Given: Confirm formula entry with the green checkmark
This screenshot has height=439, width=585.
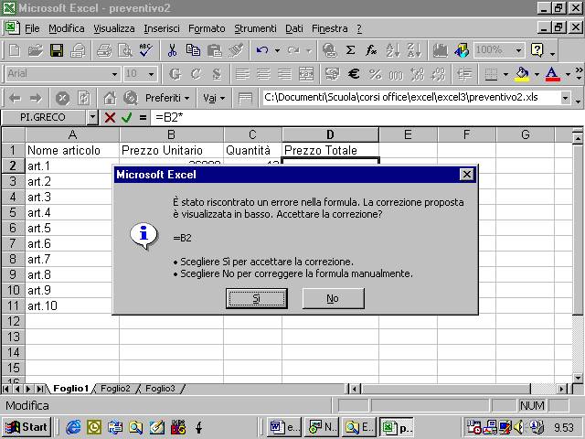Looking at the screenshot, I should pyautogui.click(x=126, y=118).
